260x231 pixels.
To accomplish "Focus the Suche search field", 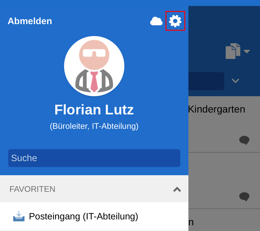I will [x=94, y=158].
